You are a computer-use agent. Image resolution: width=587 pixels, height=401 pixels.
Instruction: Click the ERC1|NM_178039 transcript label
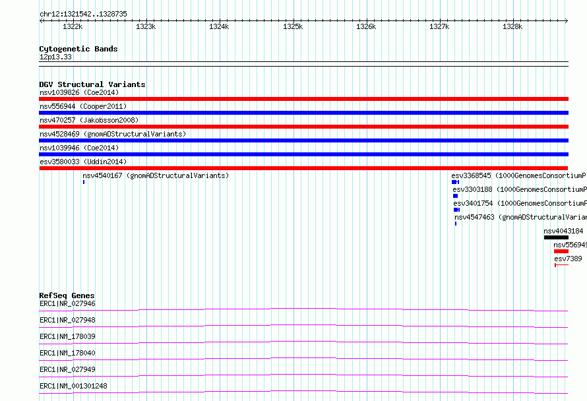pyautogui.click(x=67, y=336)
